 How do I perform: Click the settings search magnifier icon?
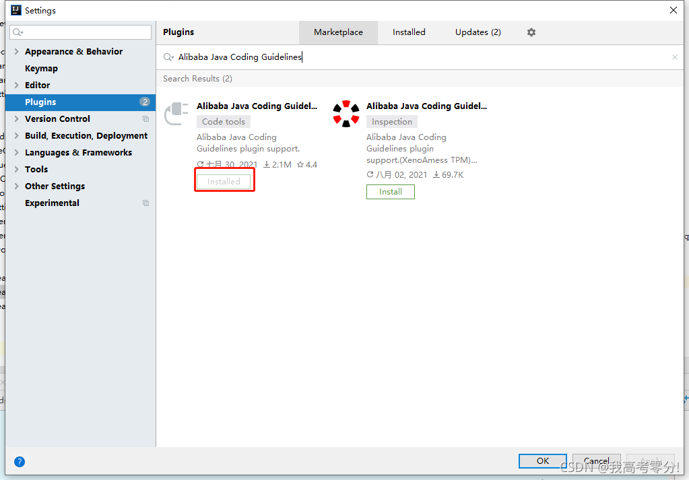18,32
